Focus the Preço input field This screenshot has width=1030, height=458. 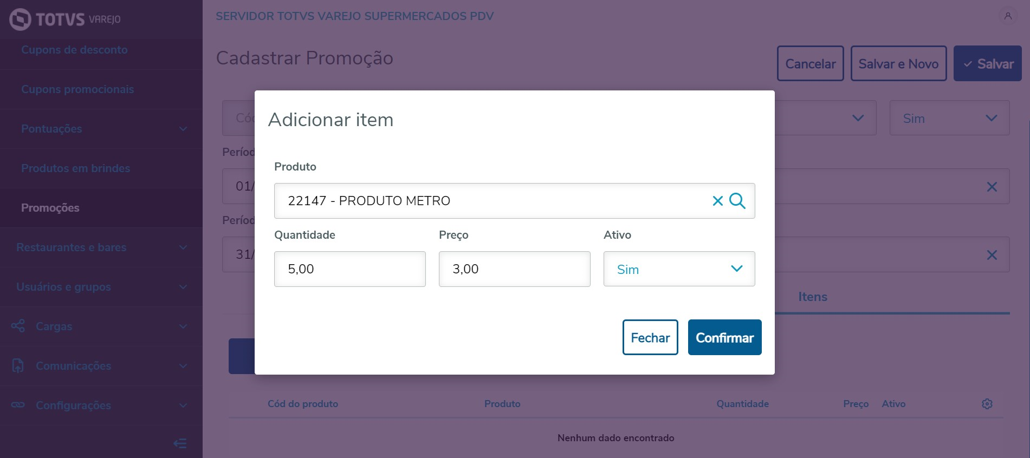[514, 269]
